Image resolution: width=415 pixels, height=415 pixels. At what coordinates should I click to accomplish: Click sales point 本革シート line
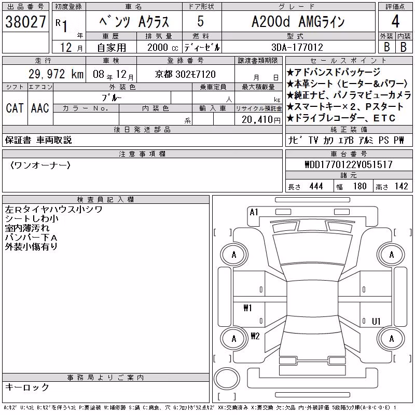click(x=347, y=84)
